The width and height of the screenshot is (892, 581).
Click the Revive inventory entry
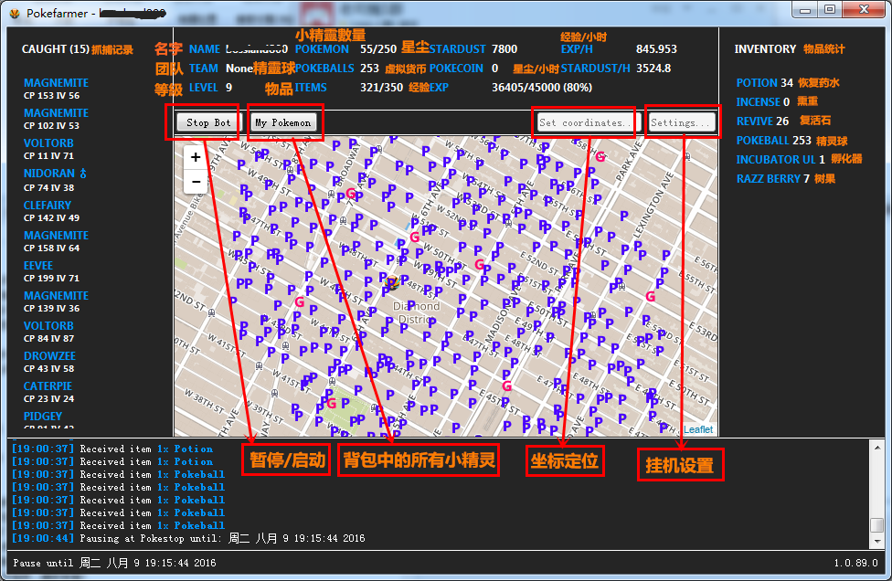pos(757,121)
